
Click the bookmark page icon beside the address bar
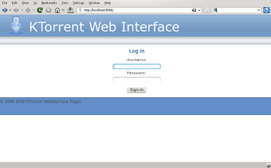pyautogui.click(x=207, y=10)
